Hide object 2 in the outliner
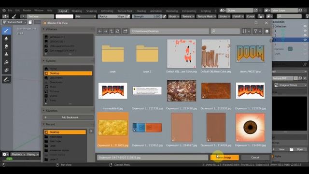 (305, 35)
